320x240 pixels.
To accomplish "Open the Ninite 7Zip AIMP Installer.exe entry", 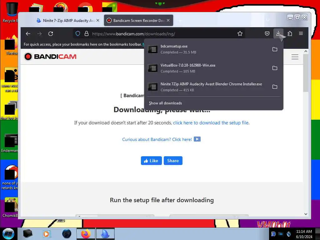I will 207,87.
